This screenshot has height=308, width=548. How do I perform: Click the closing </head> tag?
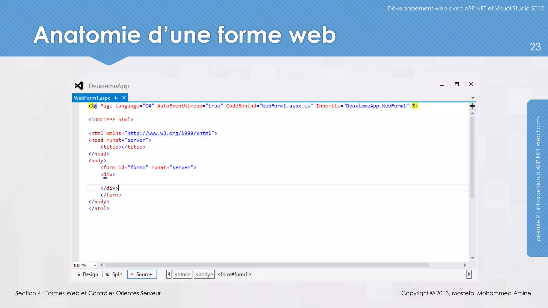[99, 154]
